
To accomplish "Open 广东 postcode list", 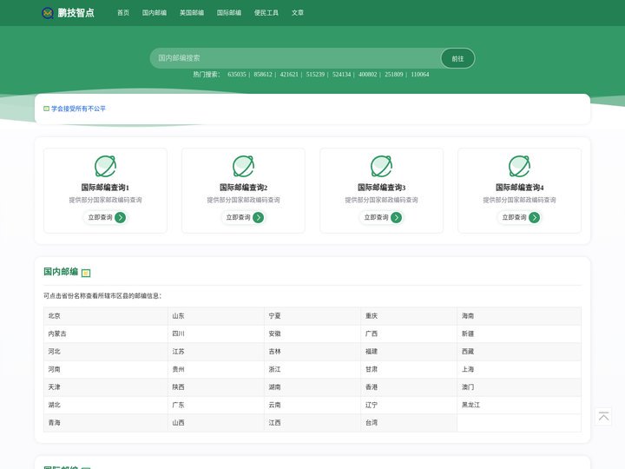I will (x=178, y=405).
